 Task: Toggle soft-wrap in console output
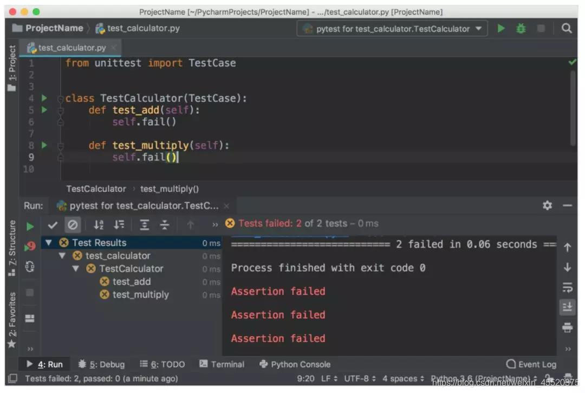click(567, 287)
